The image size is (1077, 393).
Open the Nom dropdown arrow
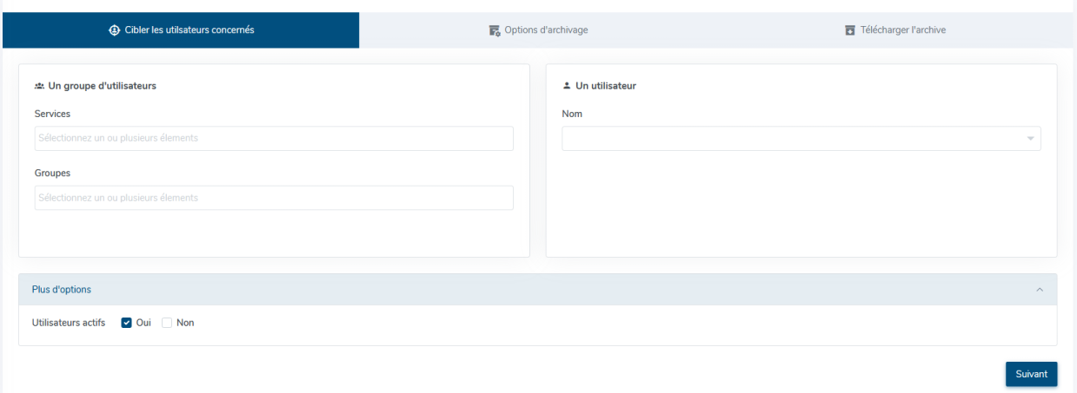1030,139
